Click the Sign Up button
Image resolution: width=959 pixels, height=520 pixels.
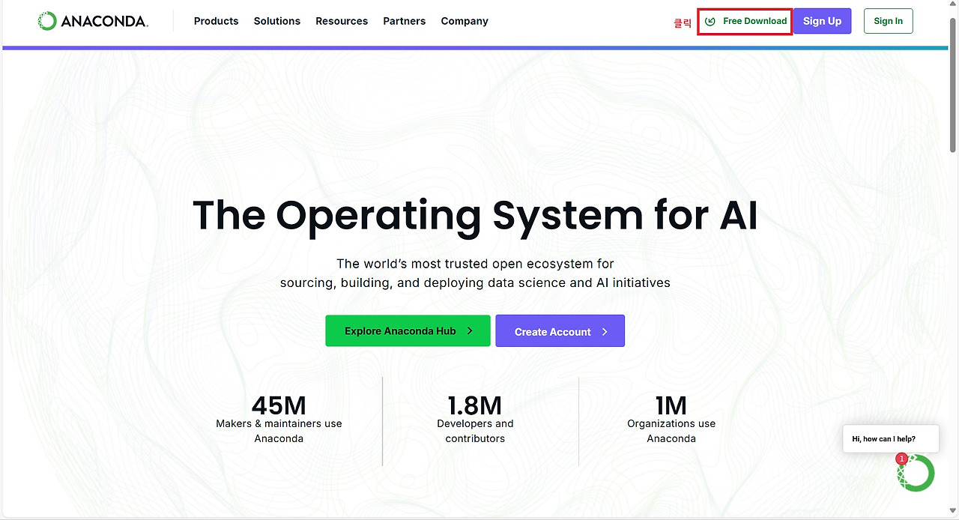(x=822, y=21)
